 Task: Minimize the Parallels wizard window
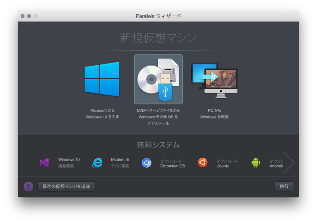(29, 16)
